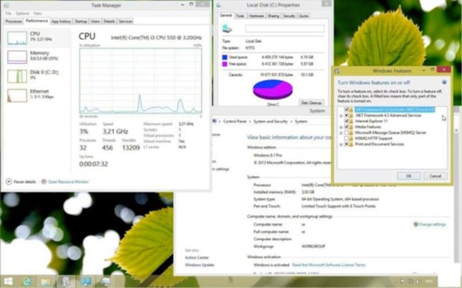Open the File menu in Task Manager

8,14
